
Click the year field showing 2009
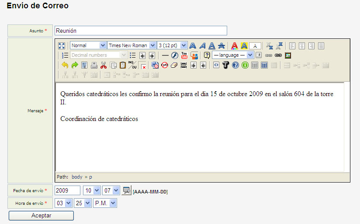67,190
